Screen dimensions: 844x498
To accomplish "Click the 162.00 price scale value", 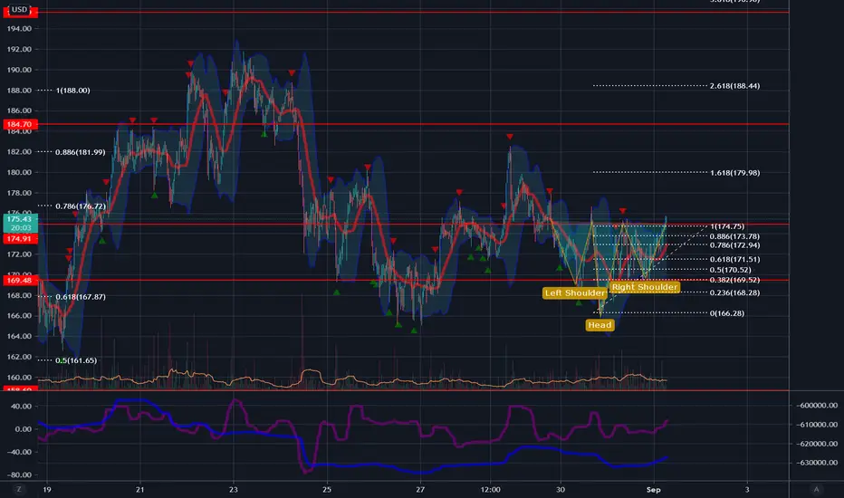I will click(19, 357).
